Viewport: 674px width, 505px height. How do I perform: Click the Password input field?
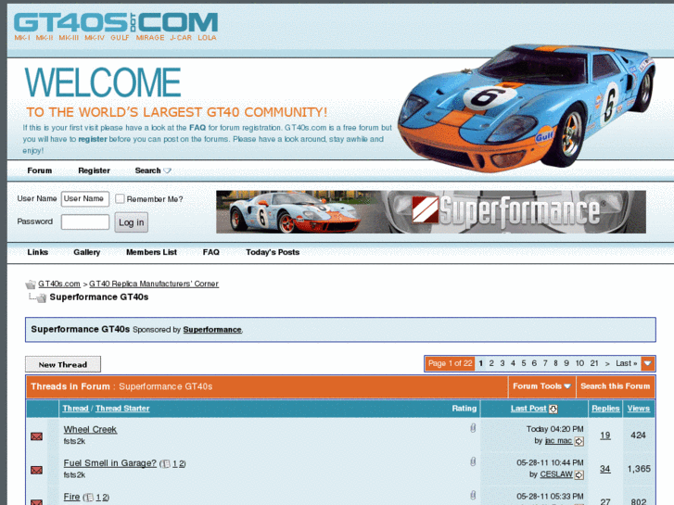(x=85, y=222)
